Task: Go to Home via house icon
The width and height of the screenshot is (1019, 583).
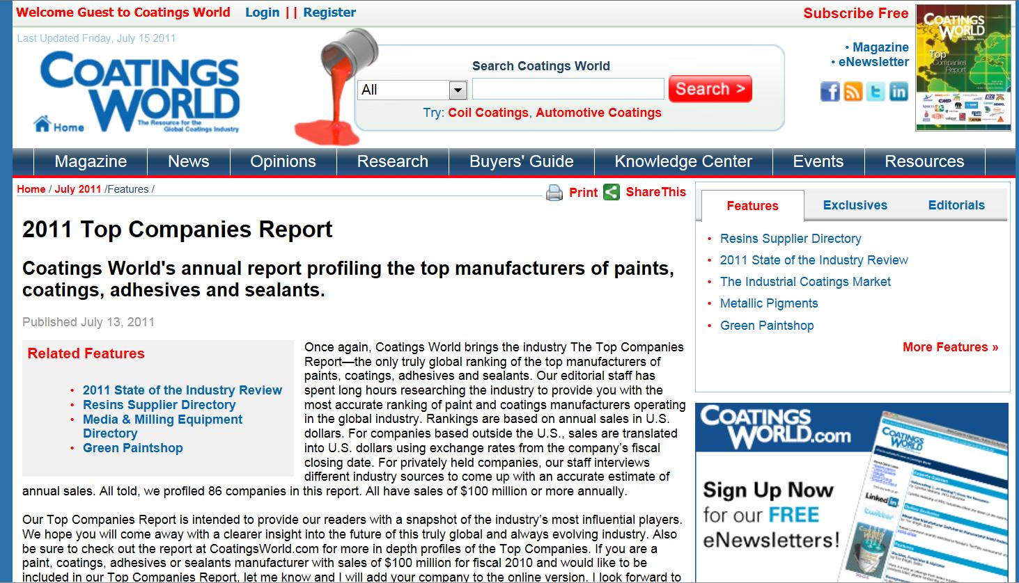Action: tap(43, 125)
